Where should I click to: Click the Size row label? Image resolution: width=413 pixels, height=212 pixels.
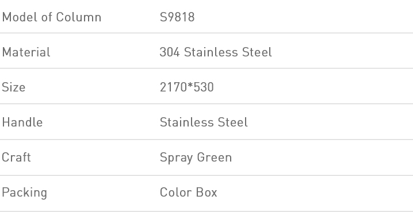[14, 87]
